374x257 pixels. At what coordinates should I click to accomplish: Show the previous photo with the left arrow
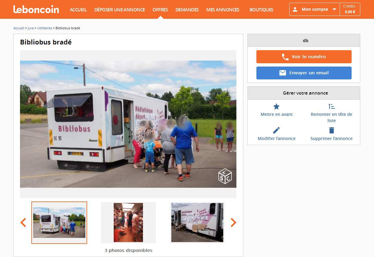point(23,222)
